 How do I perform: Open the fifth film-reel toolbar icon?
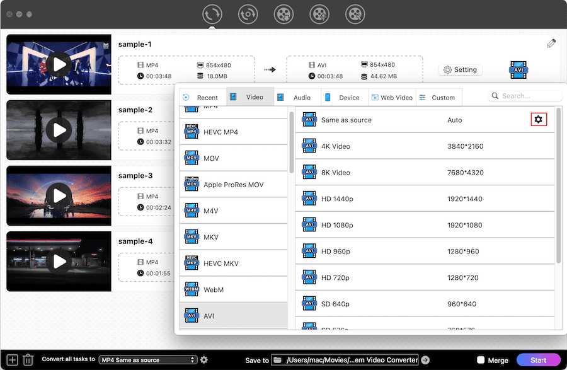[355, 14]
